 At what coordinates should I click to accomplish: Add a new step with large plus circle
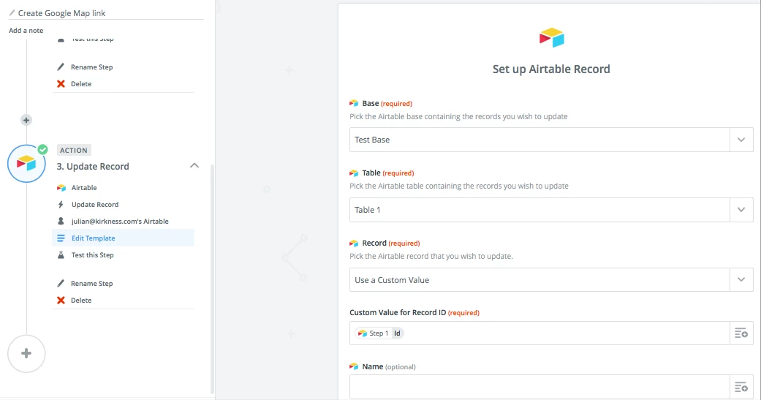click(x=26, y=353)
